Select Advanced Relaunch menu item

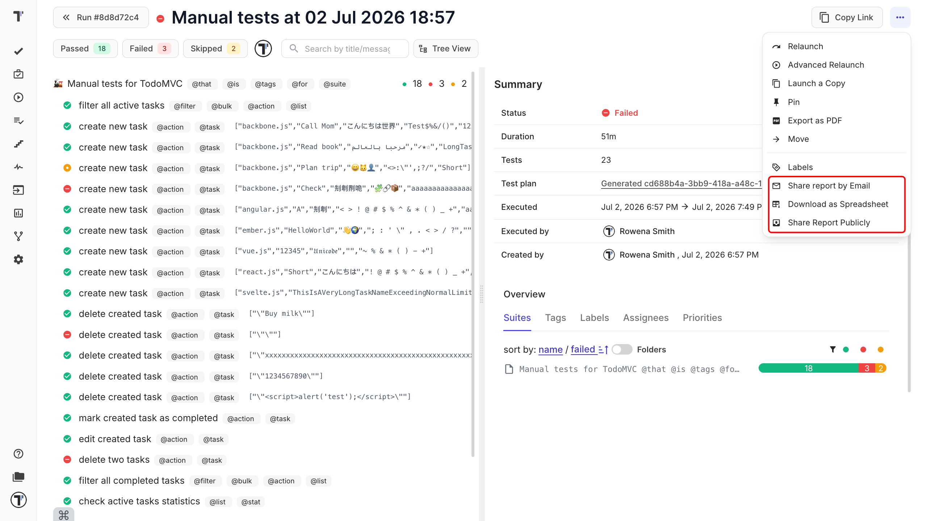tap(836, 65)
